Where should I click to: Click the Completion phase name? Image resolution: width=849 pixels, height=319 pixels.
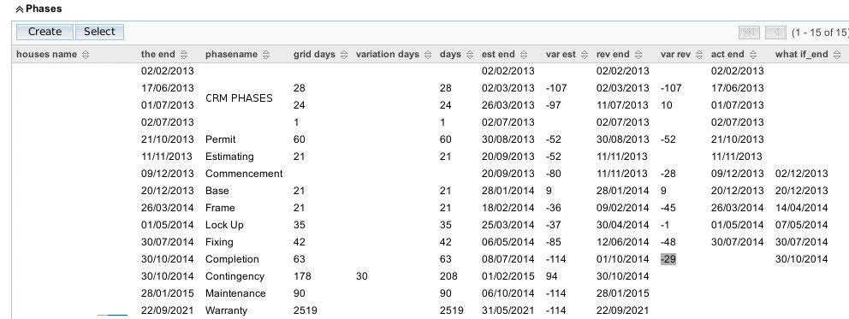(x=232, y=259)
